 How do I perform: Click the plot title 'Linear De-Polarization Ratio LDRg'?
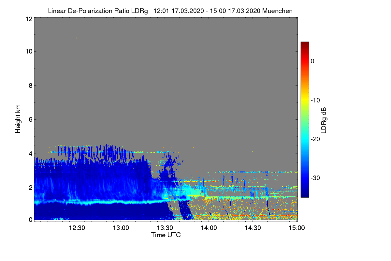[x=98, y=11]
